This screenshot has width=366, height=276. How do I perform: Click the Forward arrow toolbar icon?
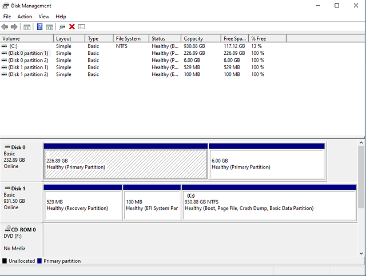click(14, 27)
